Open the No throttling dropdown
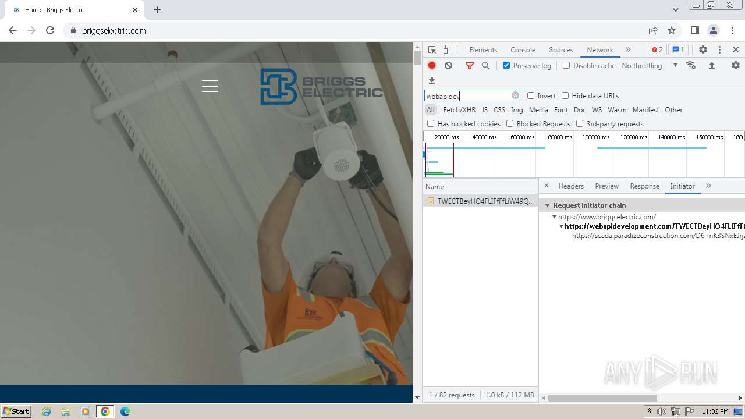Screen dimensions: 745x419 pos(650,65)
